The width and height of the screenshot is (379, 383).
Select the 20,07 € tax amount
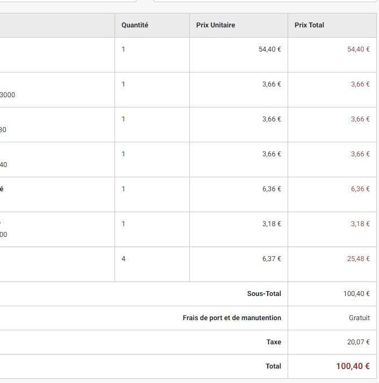358,342
